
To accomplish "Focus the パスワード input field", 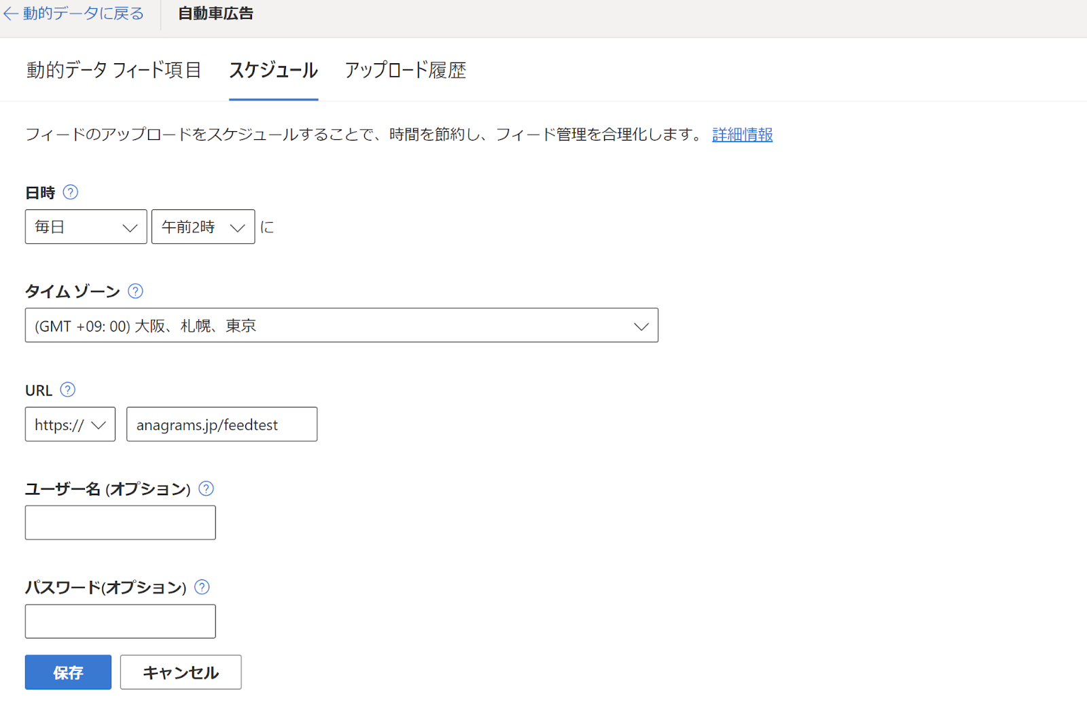I will (120, 622).
